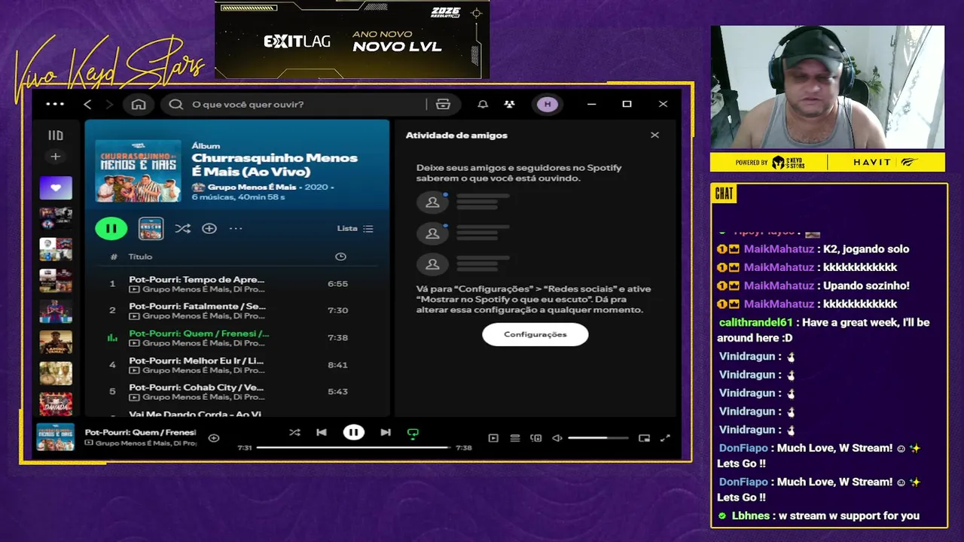Click the ExitLag 'Novo LVL' banner

pos(352,39)
